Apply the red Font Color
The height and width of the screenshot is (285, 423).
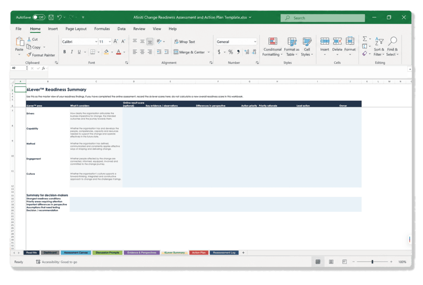coord(119,52)
